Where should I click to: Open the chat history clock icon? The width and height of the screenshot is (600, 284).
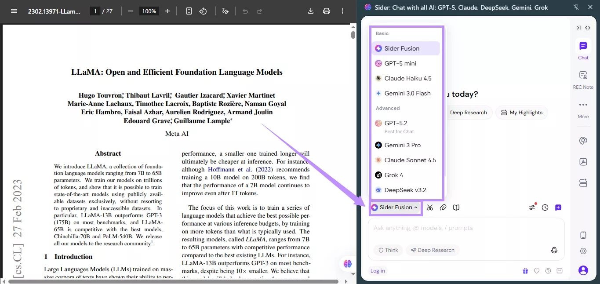pos(545,208)
